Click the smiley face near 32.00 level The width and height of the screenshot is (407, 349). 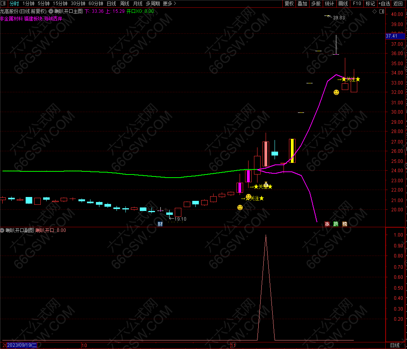[x=336, y=92]
